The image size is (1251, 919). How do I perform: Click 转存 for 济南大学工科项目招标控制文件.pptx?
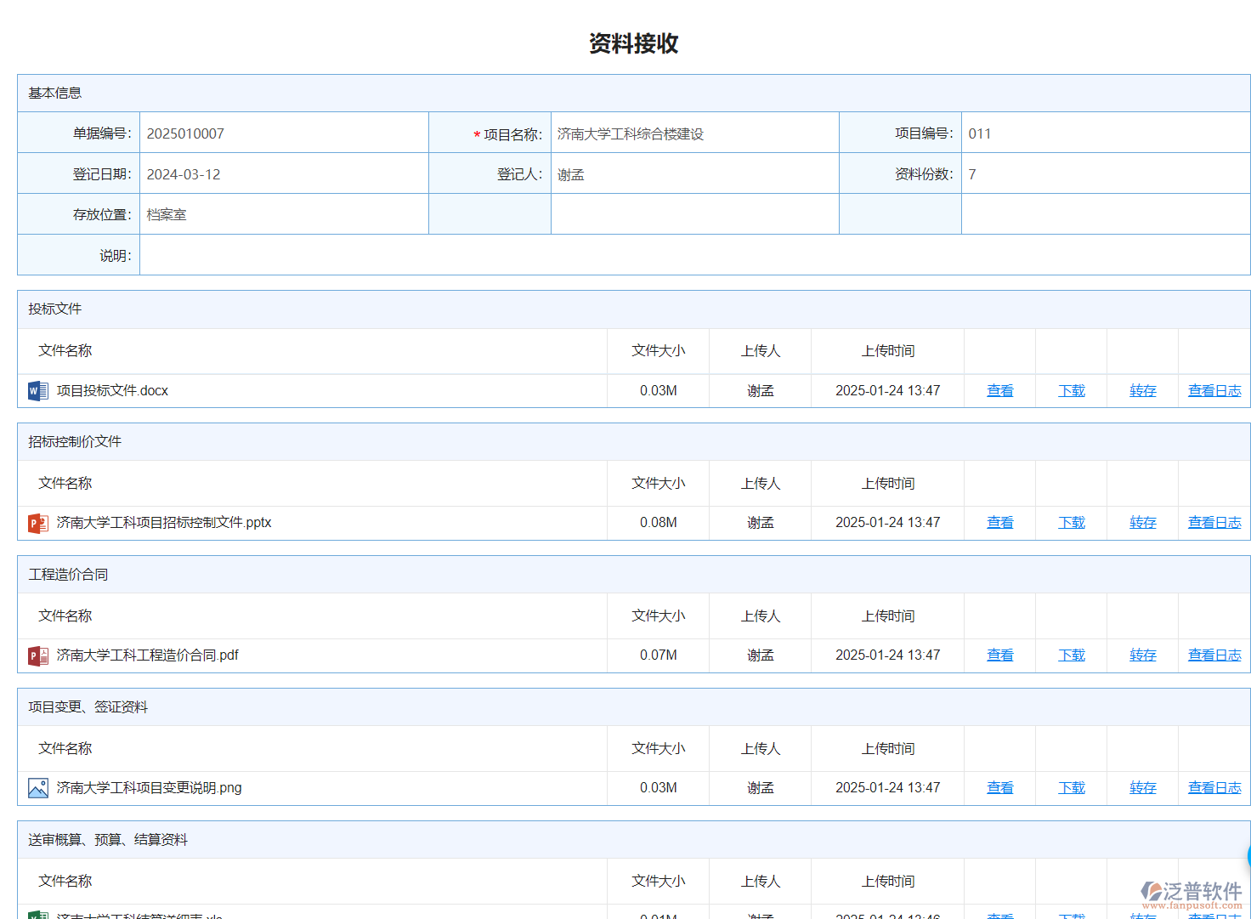[1142, 523]
